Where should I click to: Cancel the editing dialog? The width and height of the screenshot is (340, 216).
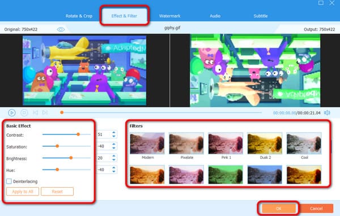[316, 209]
